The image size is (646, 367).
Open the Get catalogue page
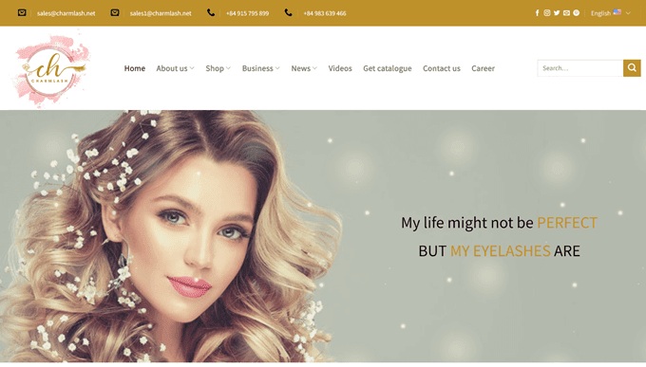click(388, 68)
